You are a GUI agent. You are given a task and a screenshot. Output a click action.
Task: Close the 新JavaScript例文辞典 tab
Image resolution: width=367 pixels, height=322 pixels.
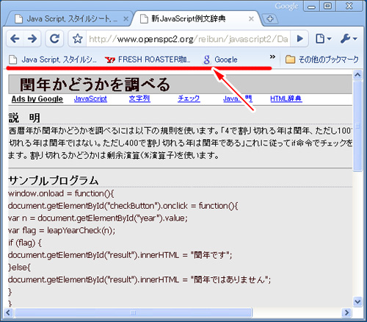coord(251,19)
